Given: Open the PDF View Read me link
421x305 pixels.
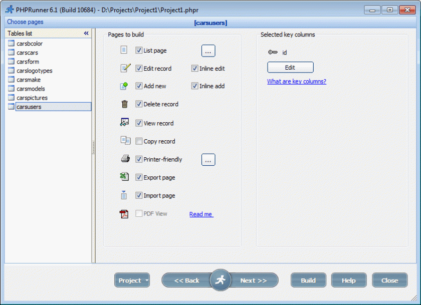Looking at the screenshot, I should (x=201, y=214).
